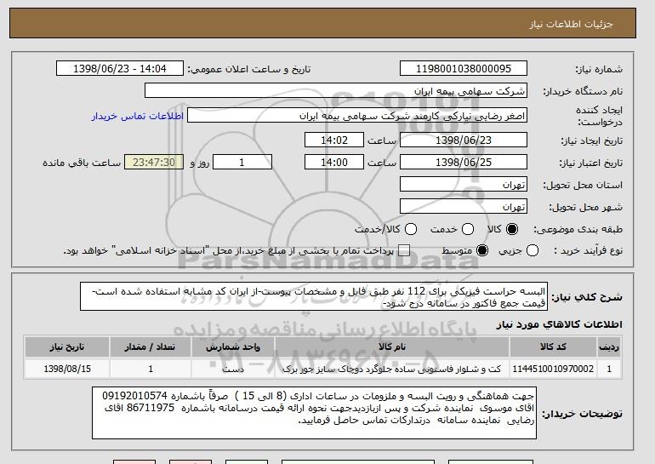Click the need date cell 1398/08/15
655x464 pixels.
pos(67,369)
